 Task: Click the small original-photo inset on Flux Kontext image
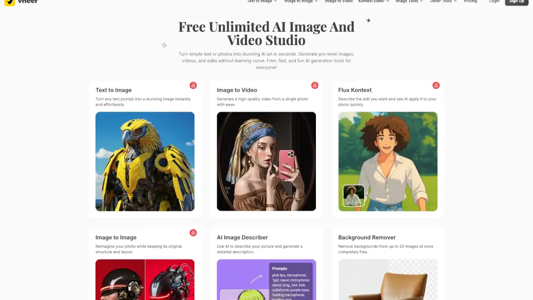(x=354, y=196)
